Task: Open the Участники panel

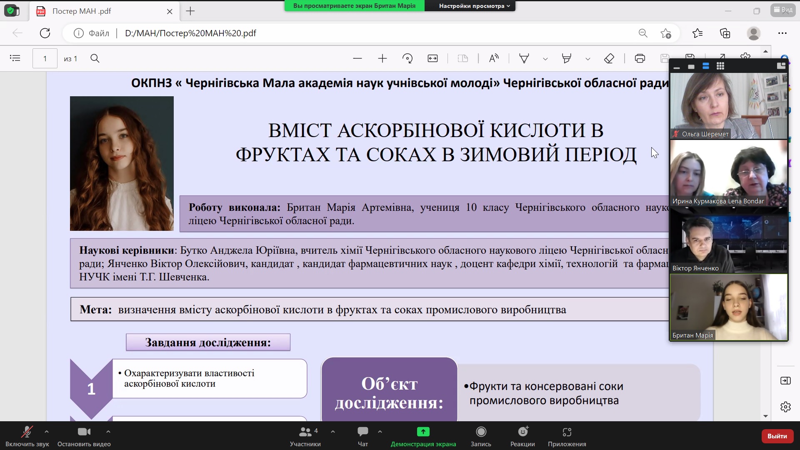Action: 305,436
